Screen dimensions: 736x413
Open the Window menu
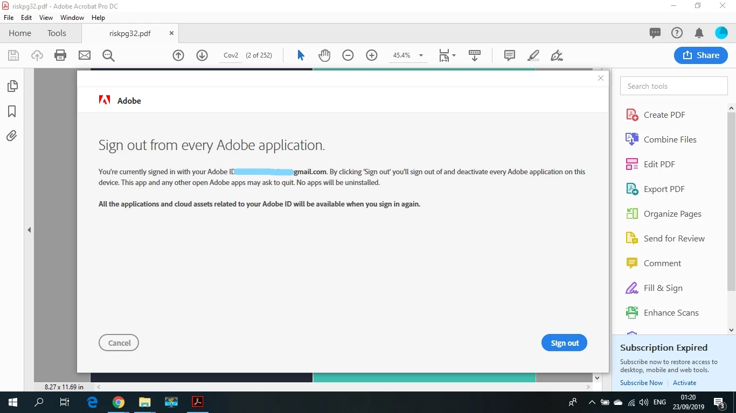[x=72, y=18]
